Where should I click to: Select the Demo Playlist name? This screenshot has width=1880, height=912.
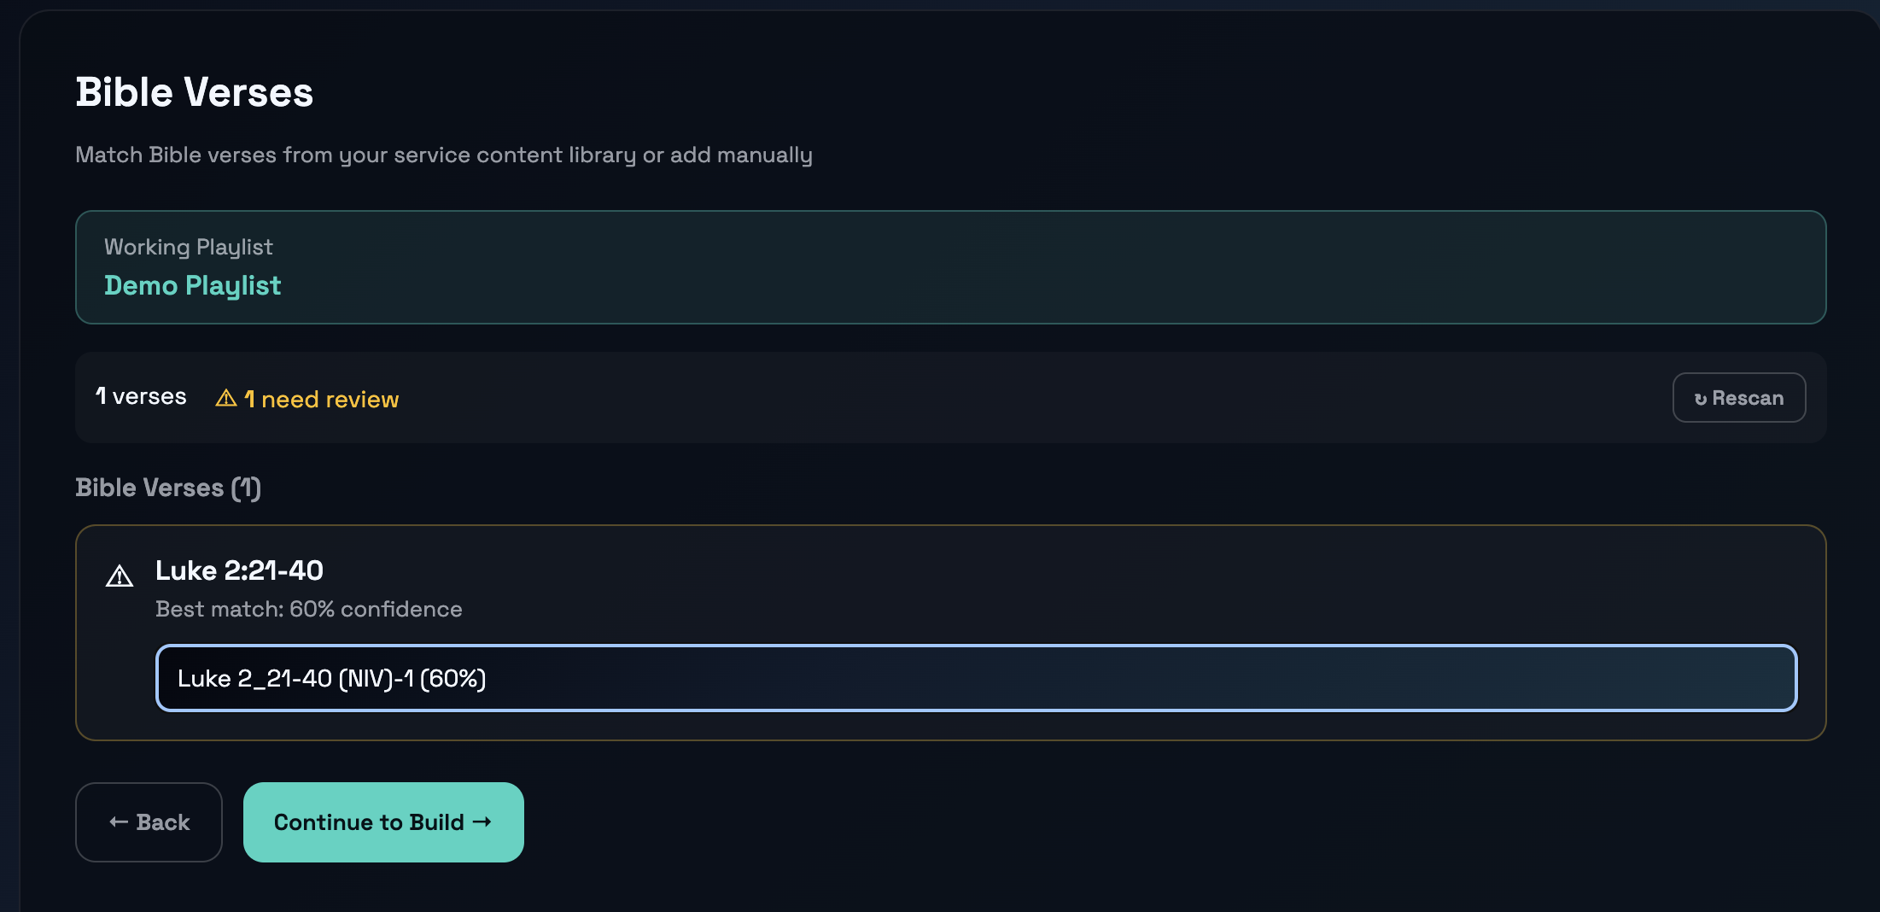coord(192,285)
